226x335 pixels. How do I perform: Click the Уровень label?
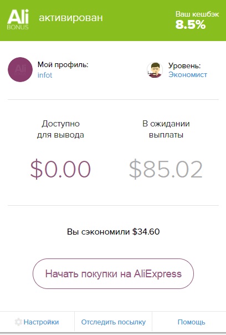(x=184, y=65)
